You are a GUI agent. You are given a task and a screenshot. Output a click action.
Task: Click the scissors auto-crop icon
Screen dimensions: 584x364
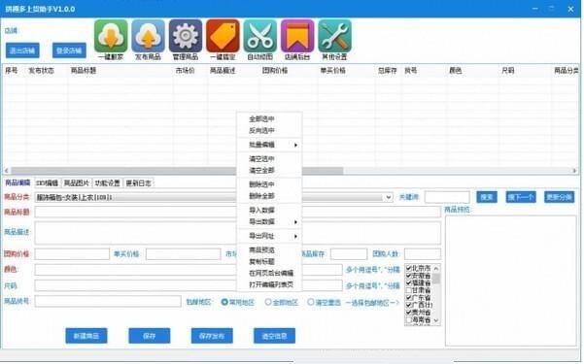point(260,36)
